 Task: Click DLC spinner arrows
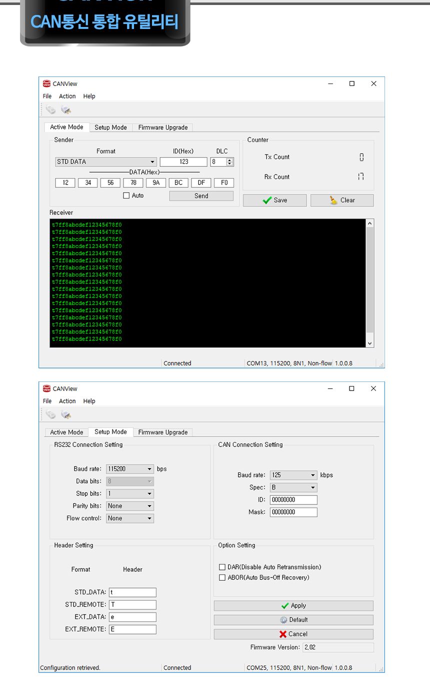click(229, 162)
